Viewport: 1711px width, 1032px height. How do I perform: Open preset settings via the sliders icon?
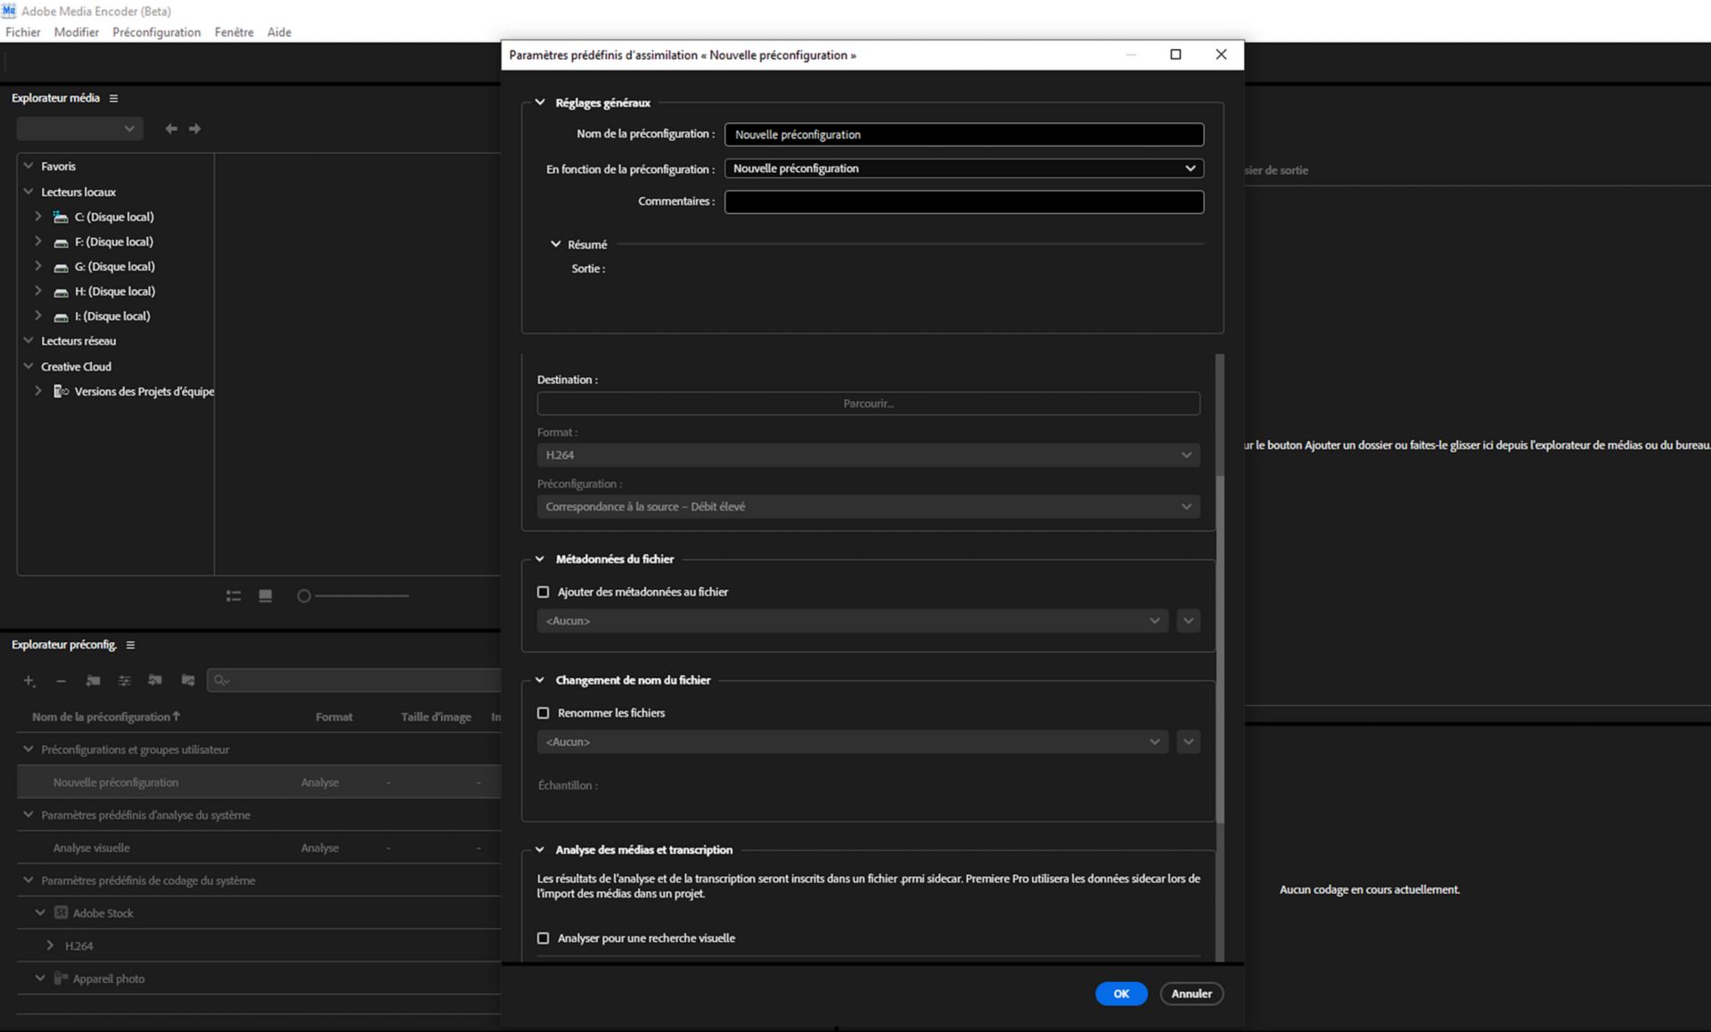tap(125, 681)
